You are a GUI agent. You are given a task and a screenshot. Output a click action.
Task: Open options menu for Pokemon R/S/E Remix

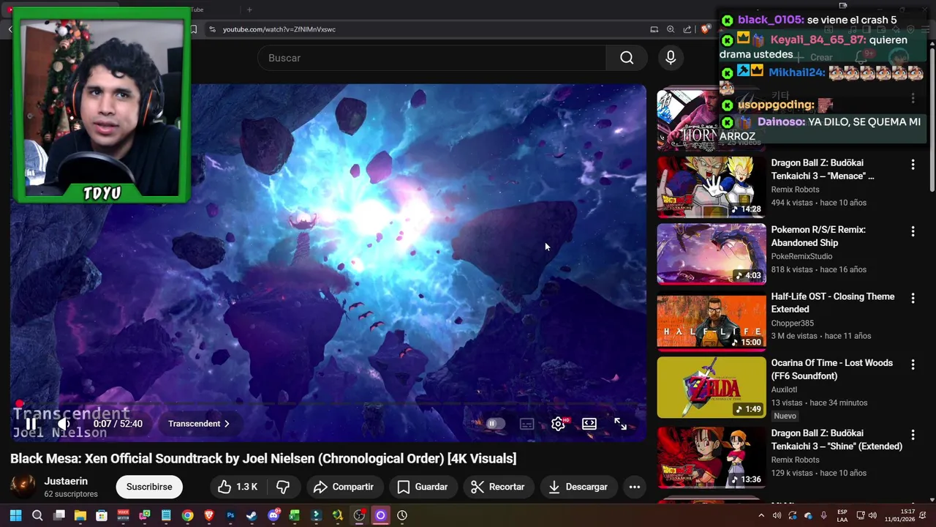click(x=913, y=231)
